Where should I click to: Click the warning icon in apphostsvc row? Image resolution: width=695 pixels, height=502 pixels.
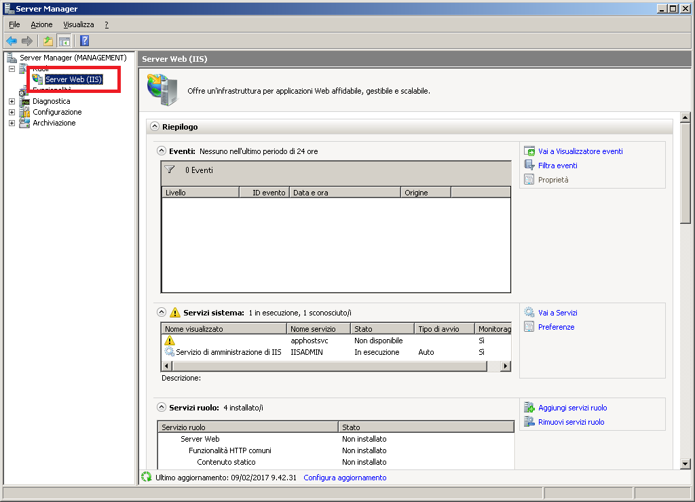point(170,341)
